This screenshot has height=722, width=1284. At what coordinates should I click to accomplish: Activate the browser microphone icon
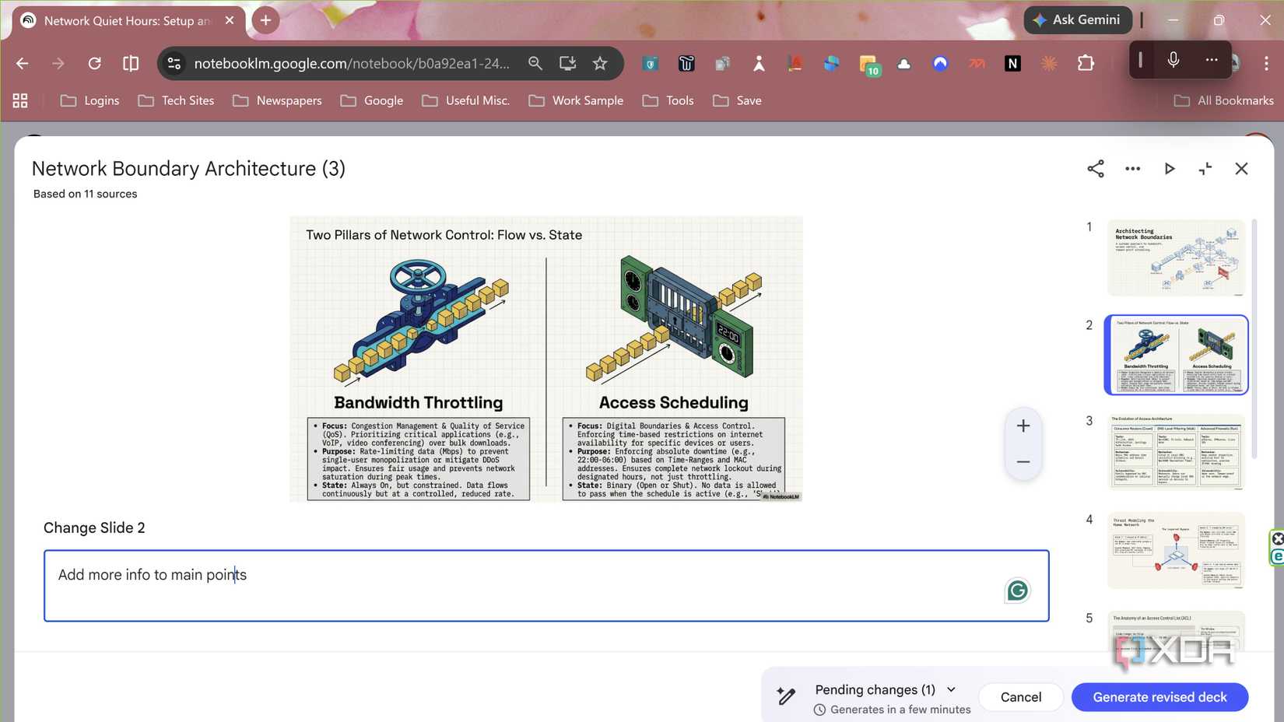1173,60
